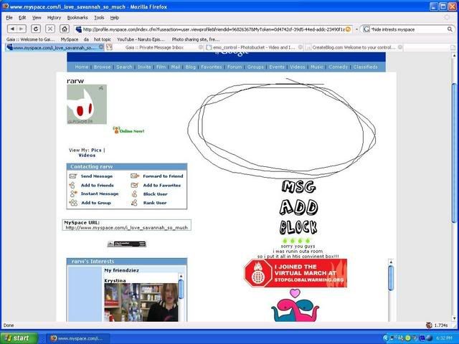
Task: Click the Add to Favorites icon
Action: [x=134, y=185]
